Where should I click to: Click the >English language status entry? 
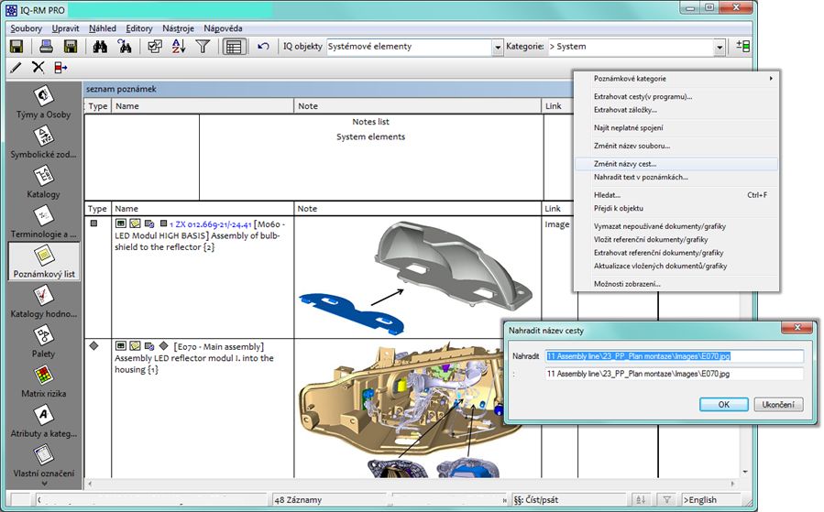pyautogui.click(x=700, y=500)
